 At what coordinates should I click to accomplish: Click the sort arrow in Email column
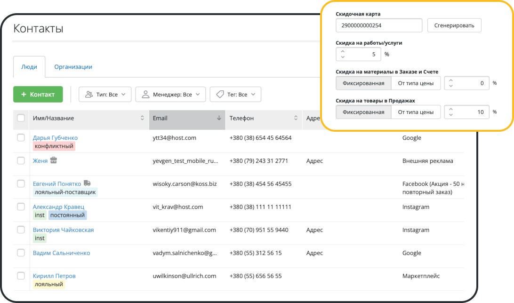219,119
